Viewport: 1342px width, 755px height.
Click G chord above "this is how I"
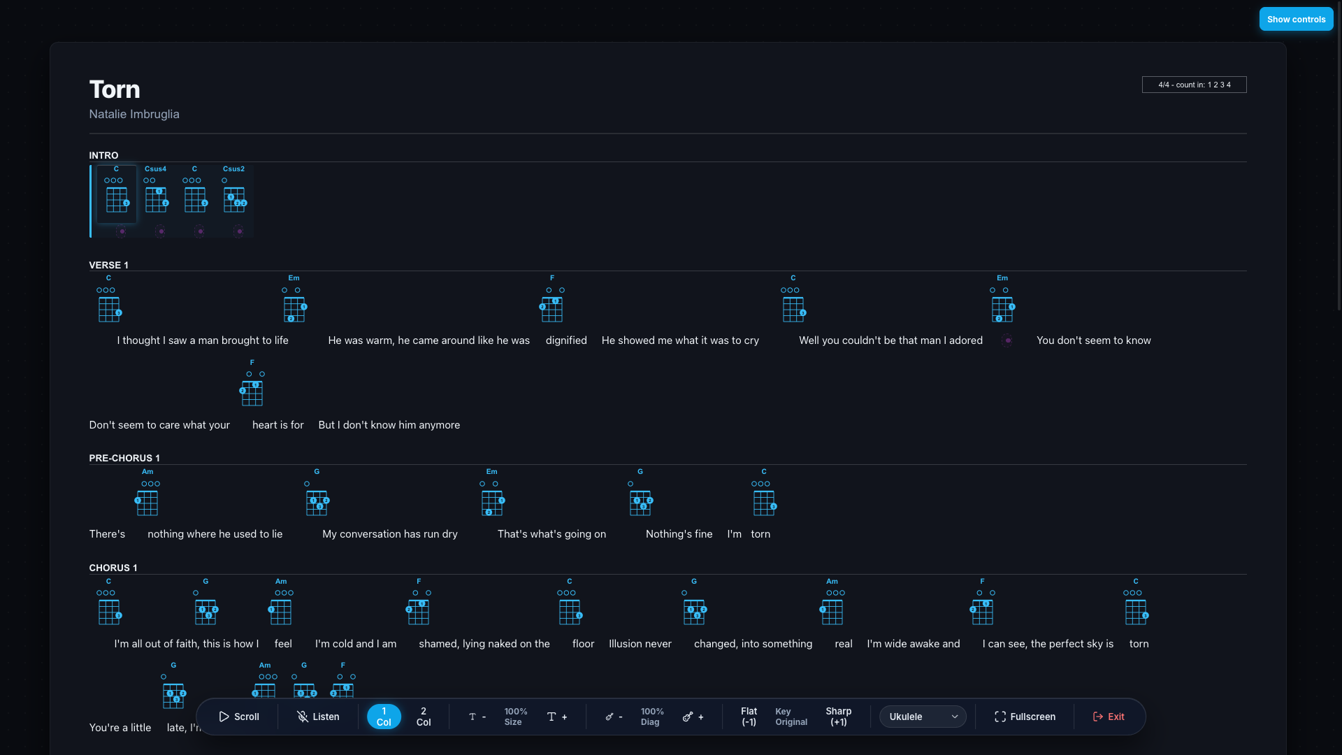[205, 603]
